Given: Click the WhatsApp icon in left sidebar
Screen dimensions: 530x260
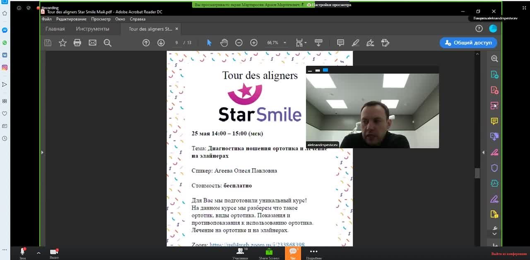Looking at the screenshot, I should [5, 43].
